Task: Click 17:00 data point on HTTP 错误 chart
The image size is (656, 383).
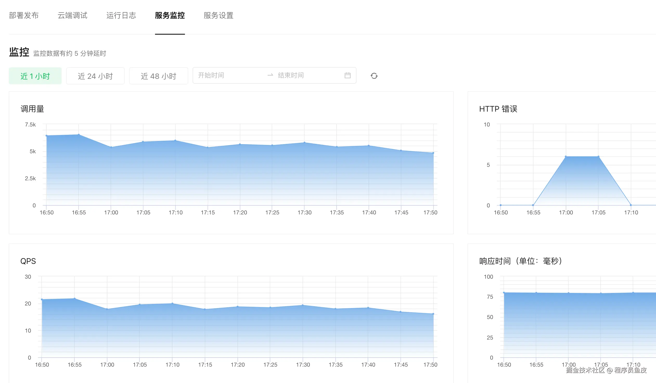Action: pos(566,156)
